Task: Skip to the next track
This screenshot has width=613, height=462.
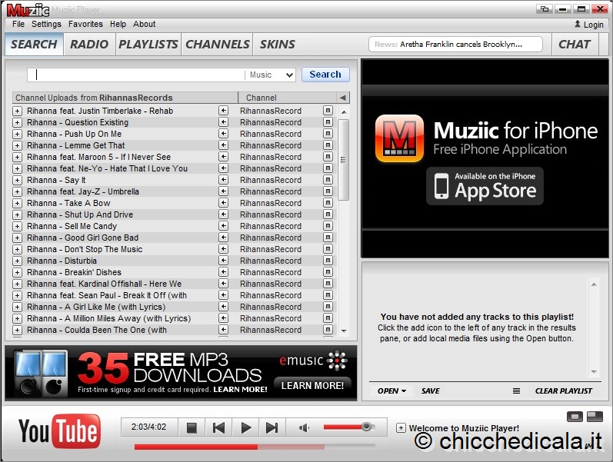Action: pos(272,427)
